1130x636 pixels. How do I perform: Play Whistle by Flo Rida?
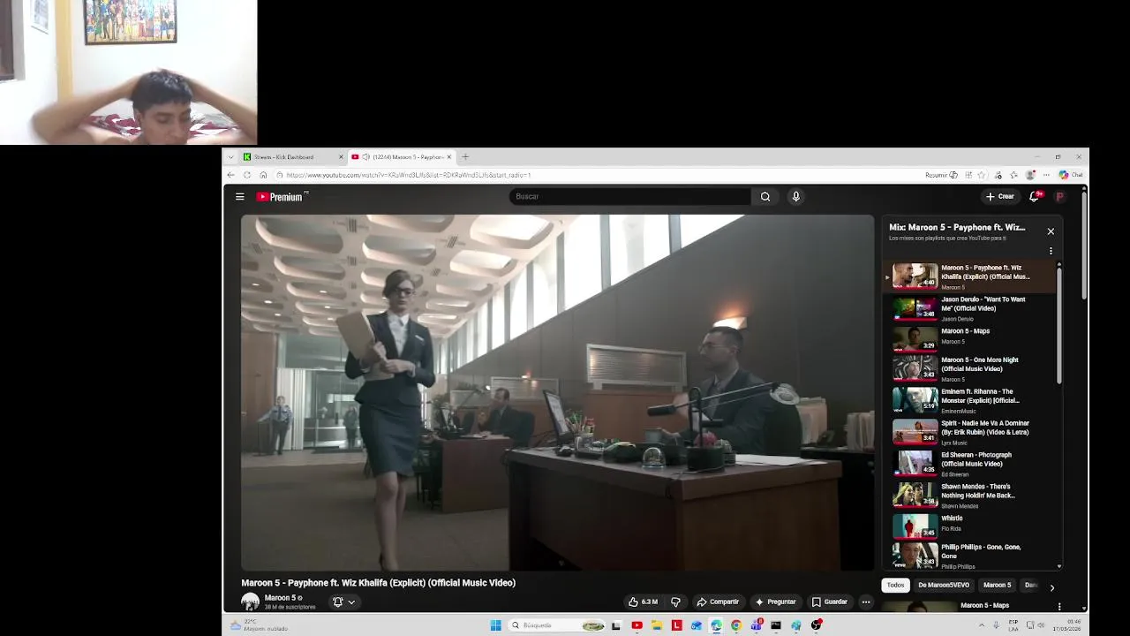969,525
